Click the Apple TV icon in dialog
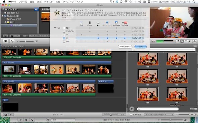198x123 pixels. pos(98,23)
